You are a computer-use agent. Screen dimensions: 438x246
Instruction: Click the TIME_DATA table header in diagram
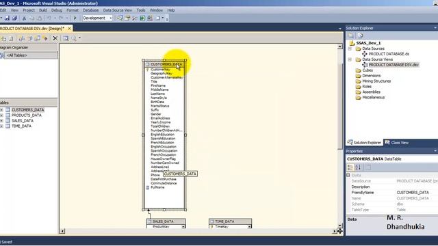pyautogui.click(x=230, y=221)
